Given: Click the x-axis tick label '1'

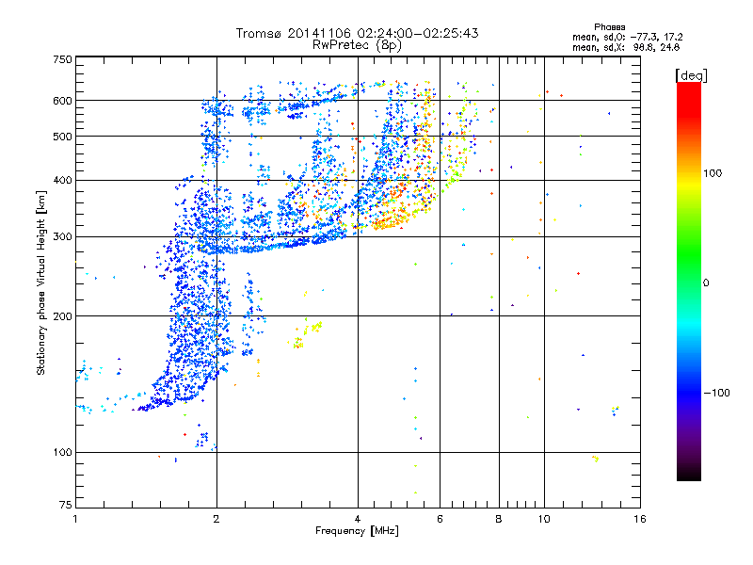Looking at the screenshot, I should click(75, 519).
